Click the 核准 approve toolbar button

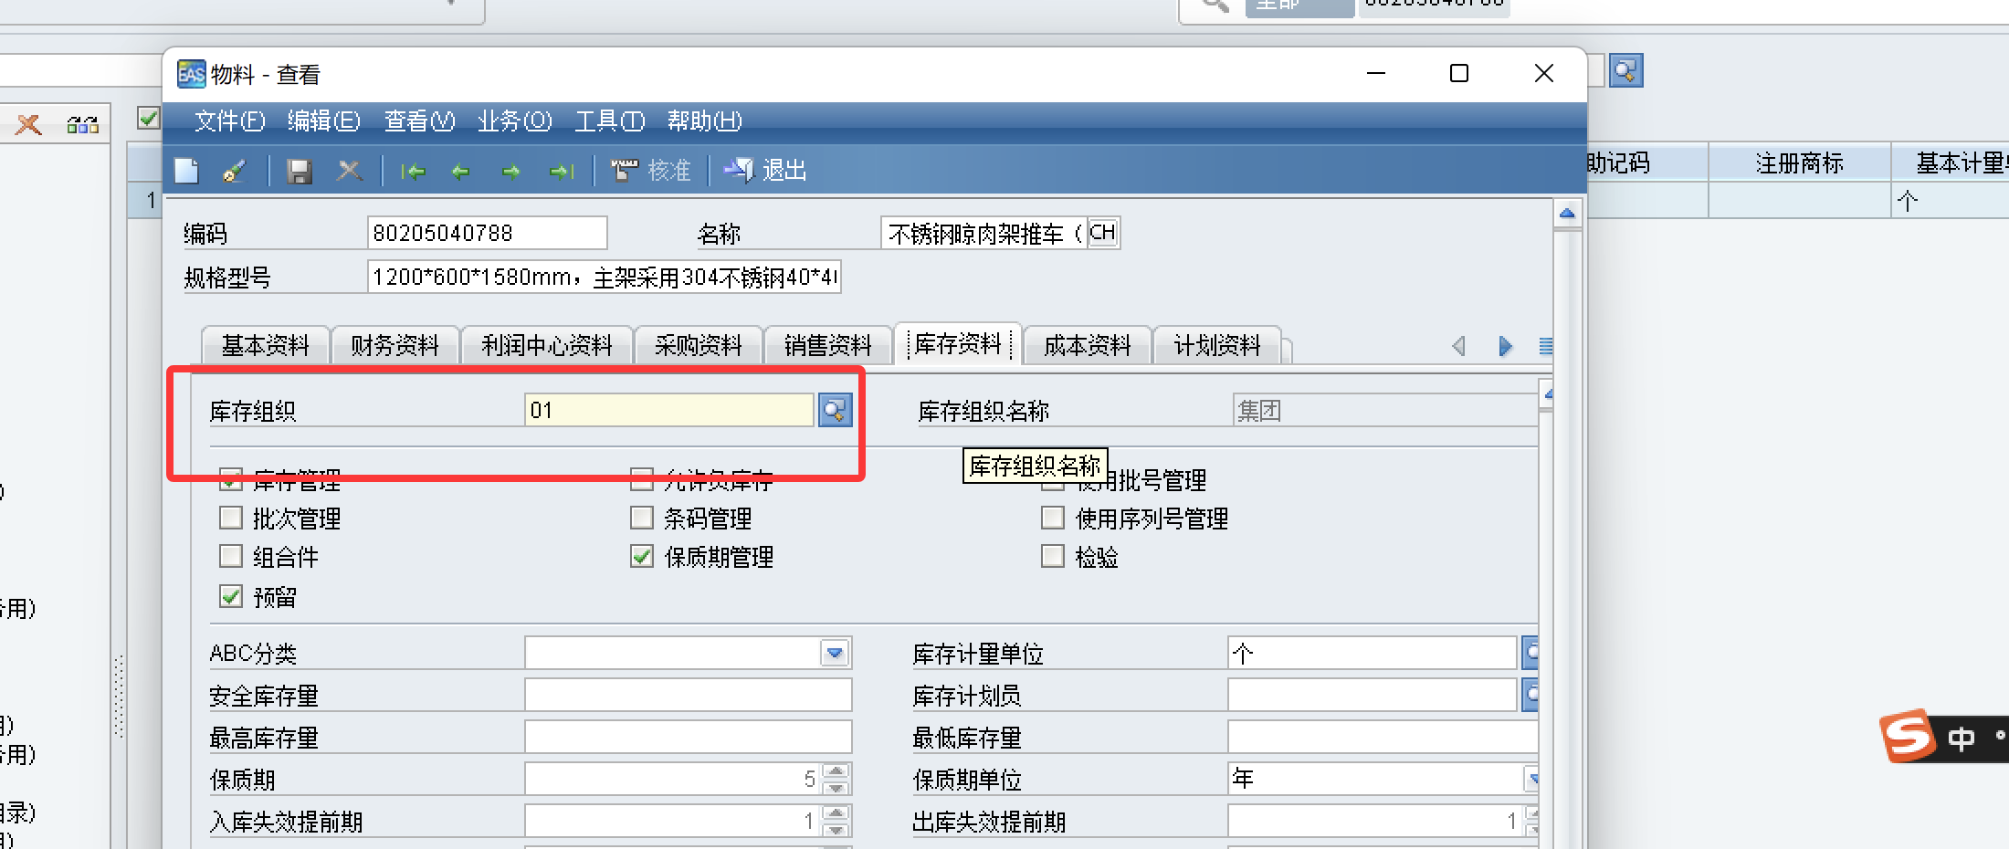[x=651, y=171]
